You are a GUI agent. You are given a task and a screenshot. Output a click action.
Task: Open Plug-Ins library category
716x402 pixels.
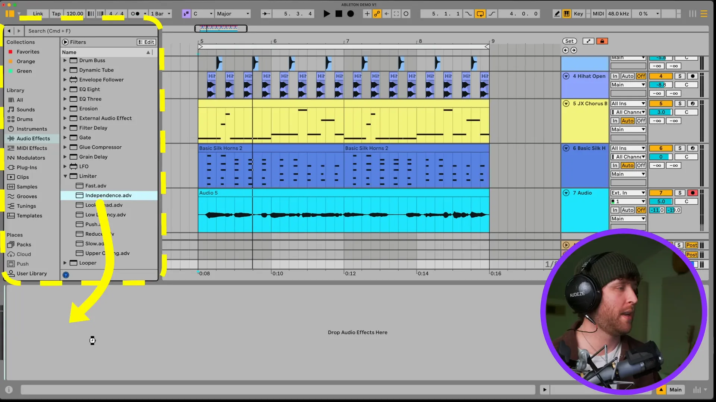point(26,167)
